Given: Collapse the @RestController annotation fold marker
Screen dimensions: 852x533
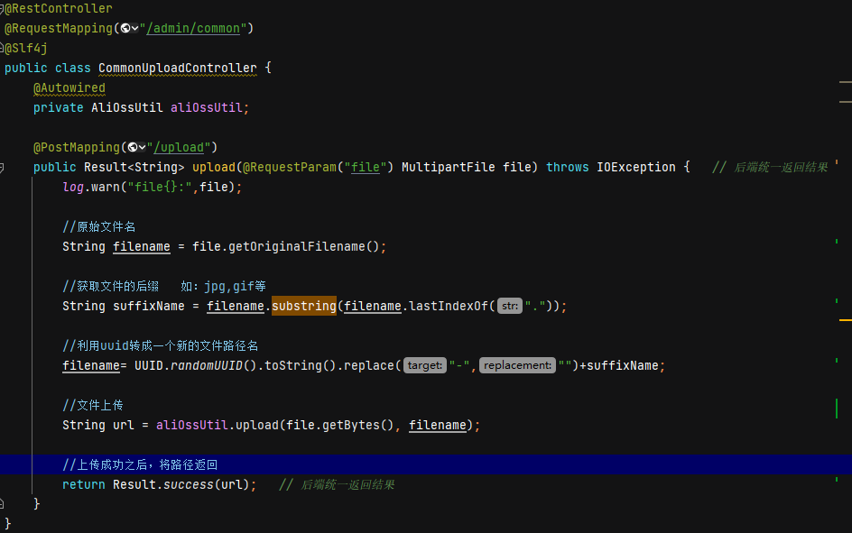Looking at the screenshot, I should pos(2,9).
